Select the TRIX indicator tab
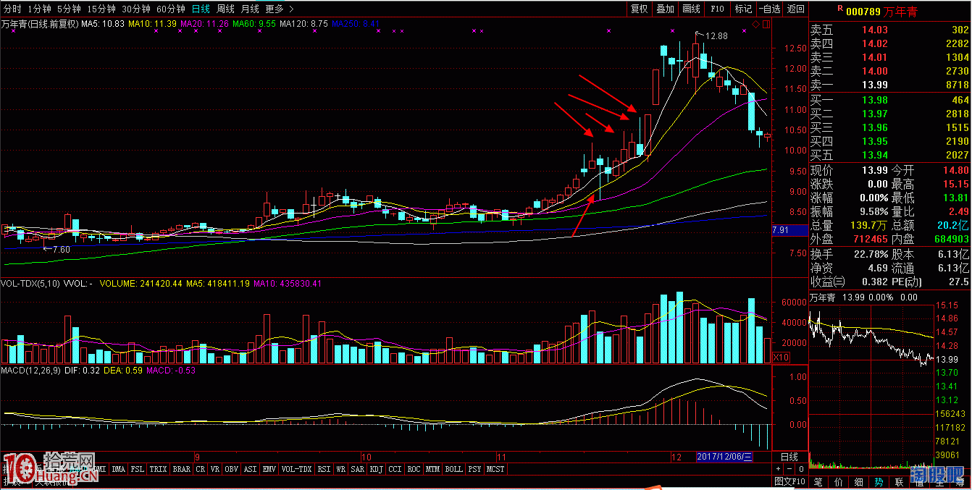The image size is (972, 490). click(159, 469)
